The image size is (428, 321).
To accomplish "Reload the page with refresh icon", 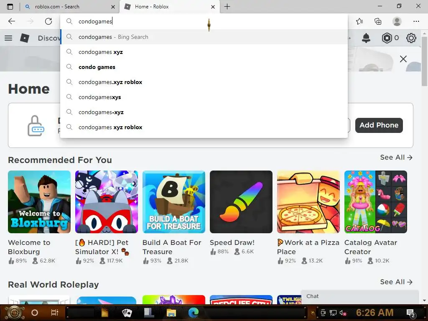I will pos(48,21).
